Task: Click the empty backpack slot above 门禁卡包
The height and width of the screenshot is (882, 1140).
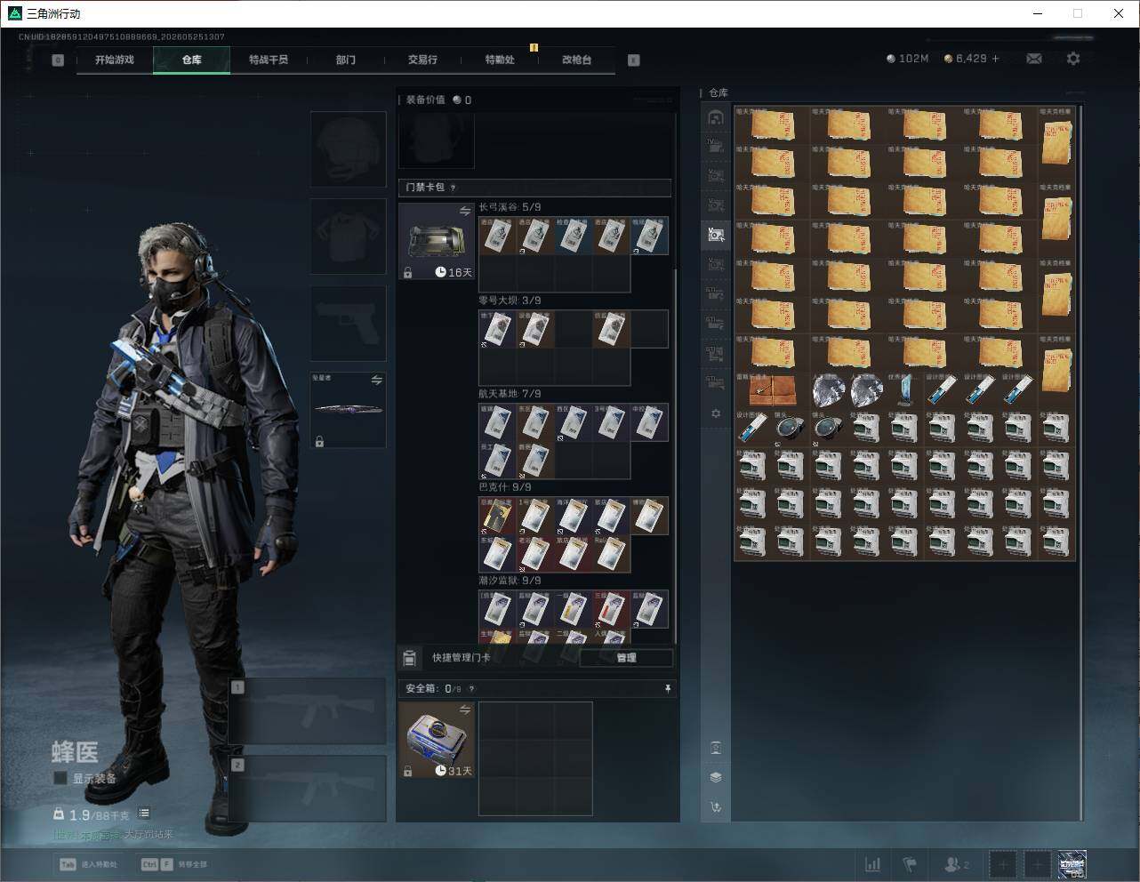Action: coord(437,140)
